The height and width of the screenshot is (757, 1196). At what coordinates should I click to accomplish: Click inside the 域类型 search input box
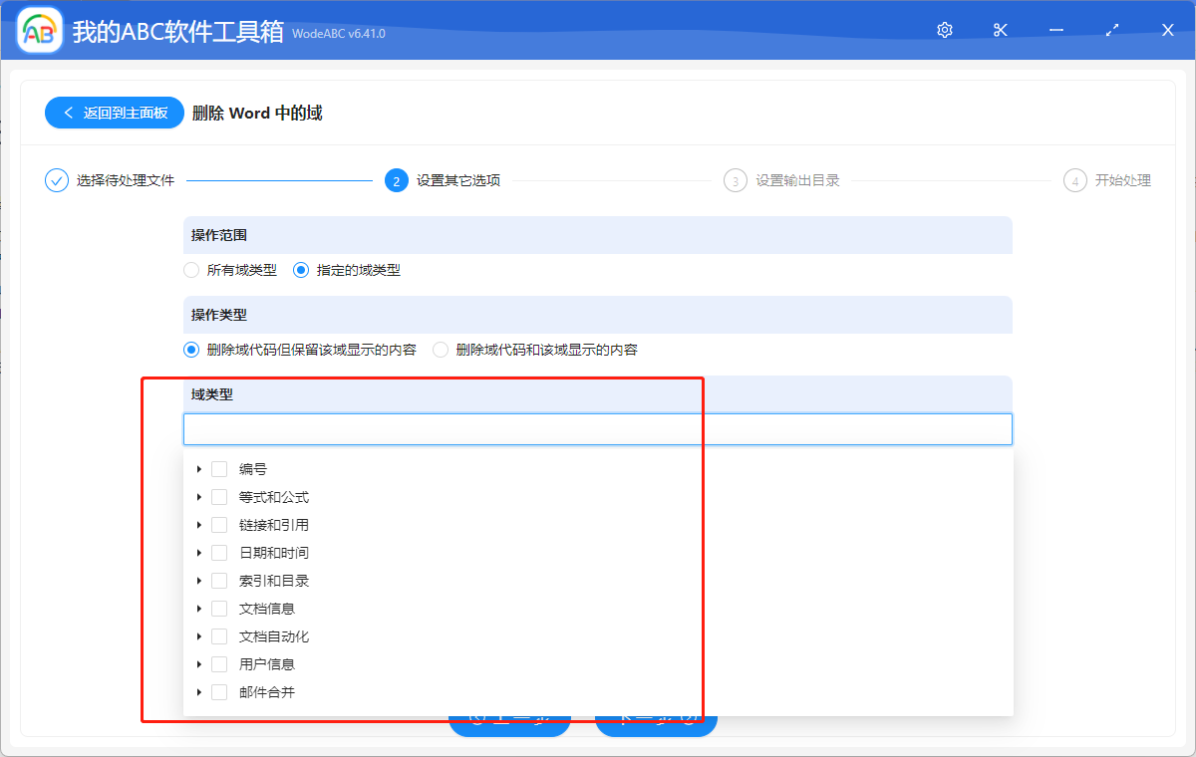coord(598,428)
